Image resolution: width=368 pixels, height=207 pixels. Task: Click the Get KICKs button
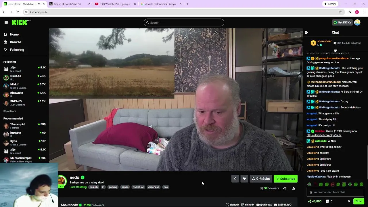coord(342,22)
